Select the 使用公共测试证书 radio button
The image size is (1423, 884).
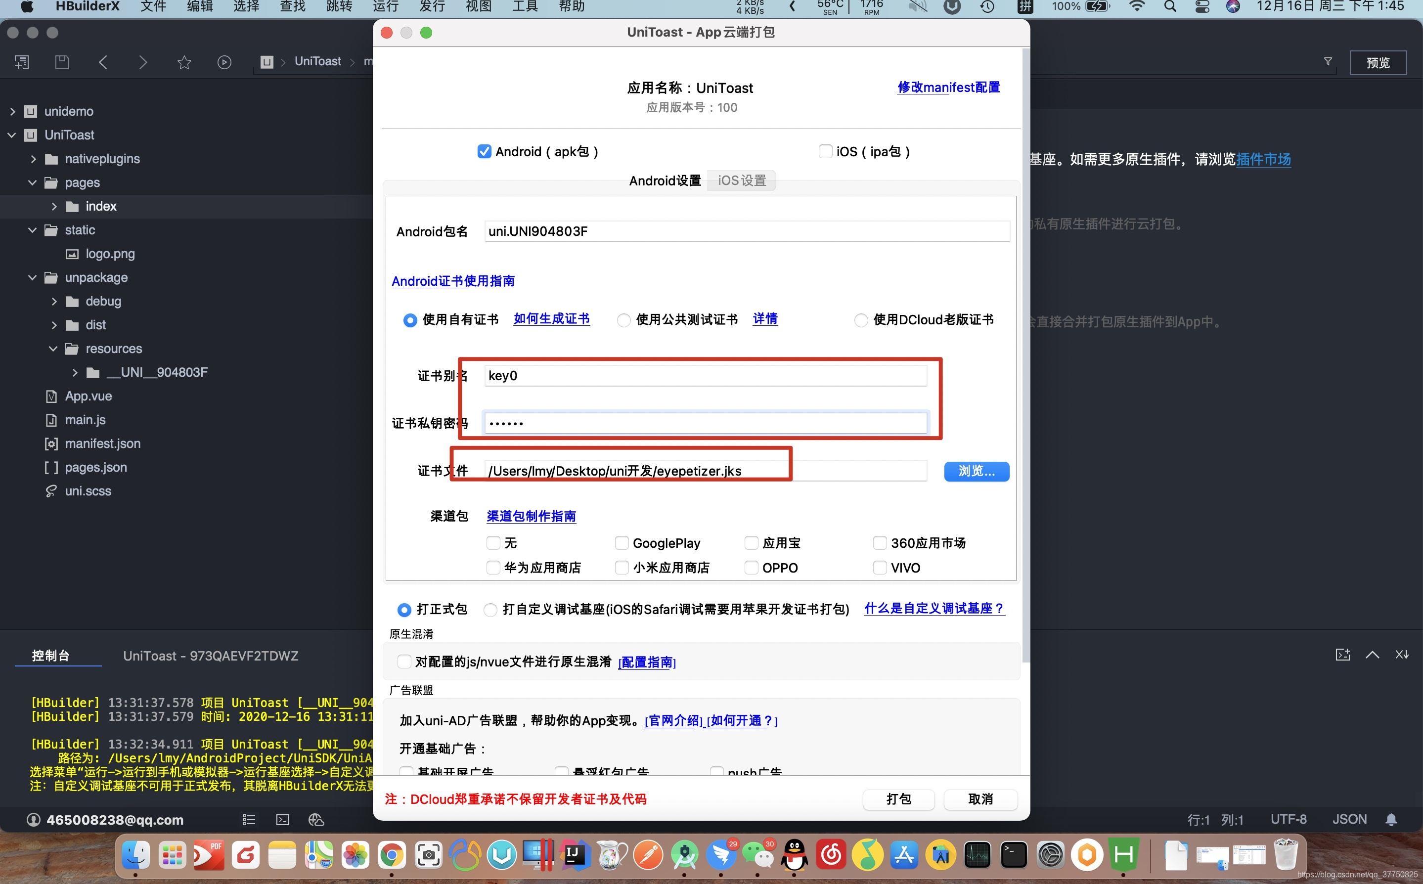624,320
